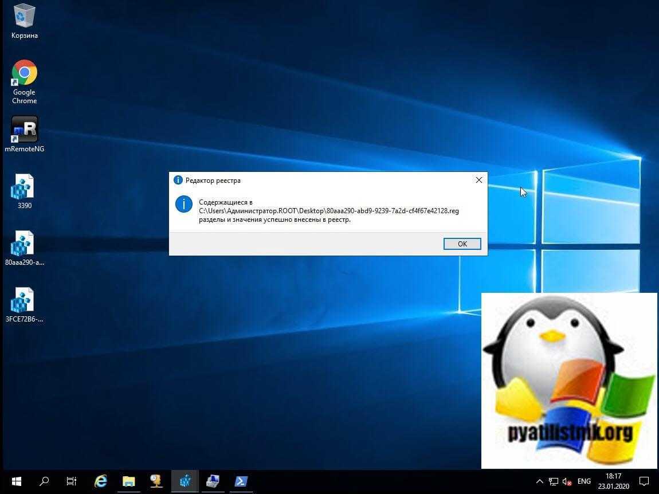
Task: Show hidden tray icons chevron
Action: click(x=540, y=481)
